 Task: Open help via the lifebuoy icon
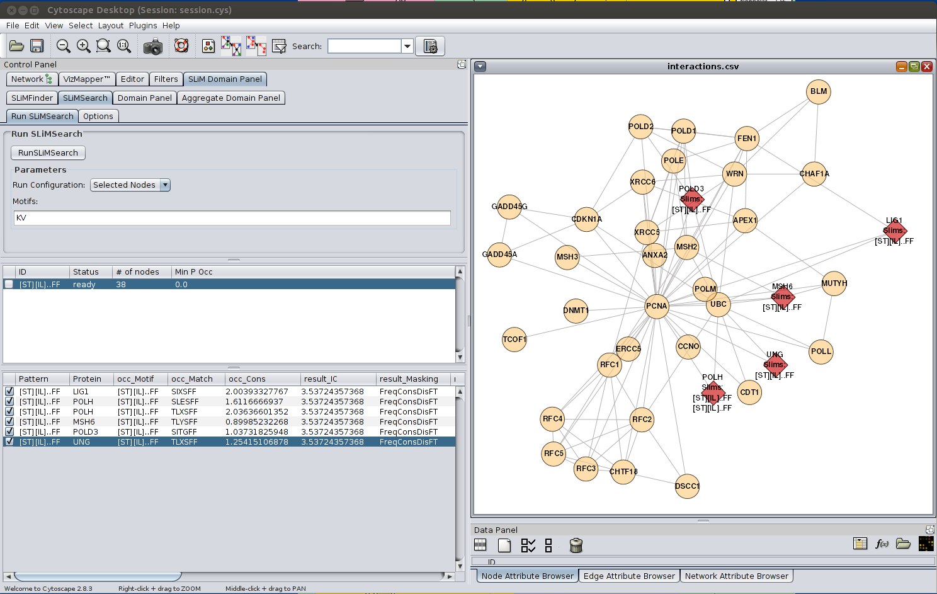pyautogui.click(x=181, y=46)
